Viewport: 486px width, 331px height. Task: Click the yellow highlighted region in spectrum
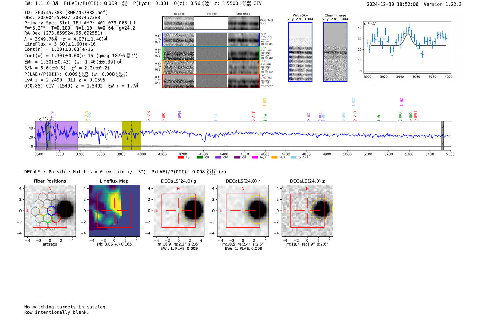131,136
